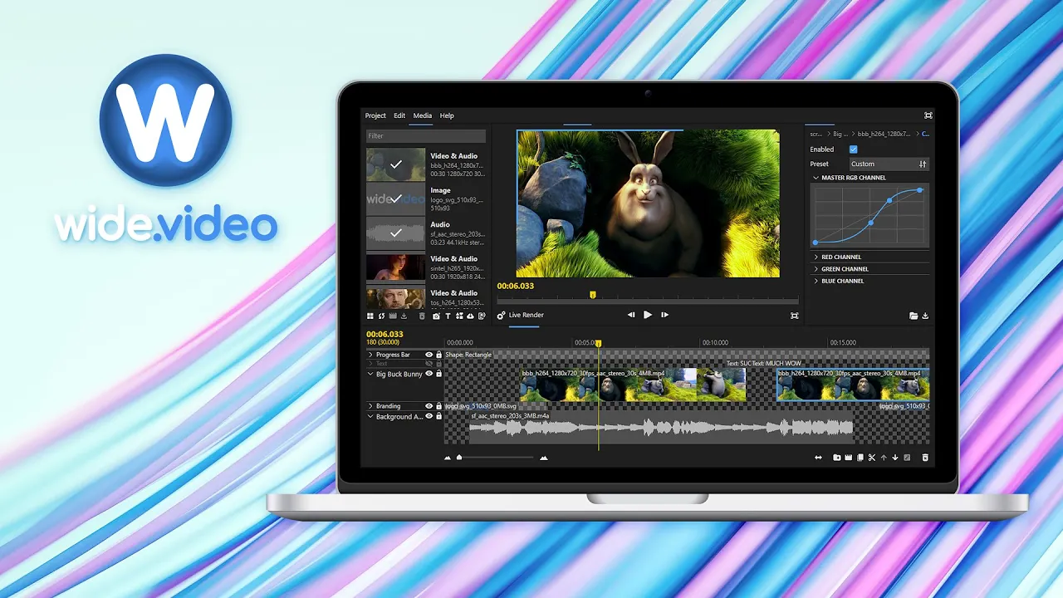The width and height of the screenshot is (1063, 598).
Task: Show the hidden Text track
Action: click(429, 364)
